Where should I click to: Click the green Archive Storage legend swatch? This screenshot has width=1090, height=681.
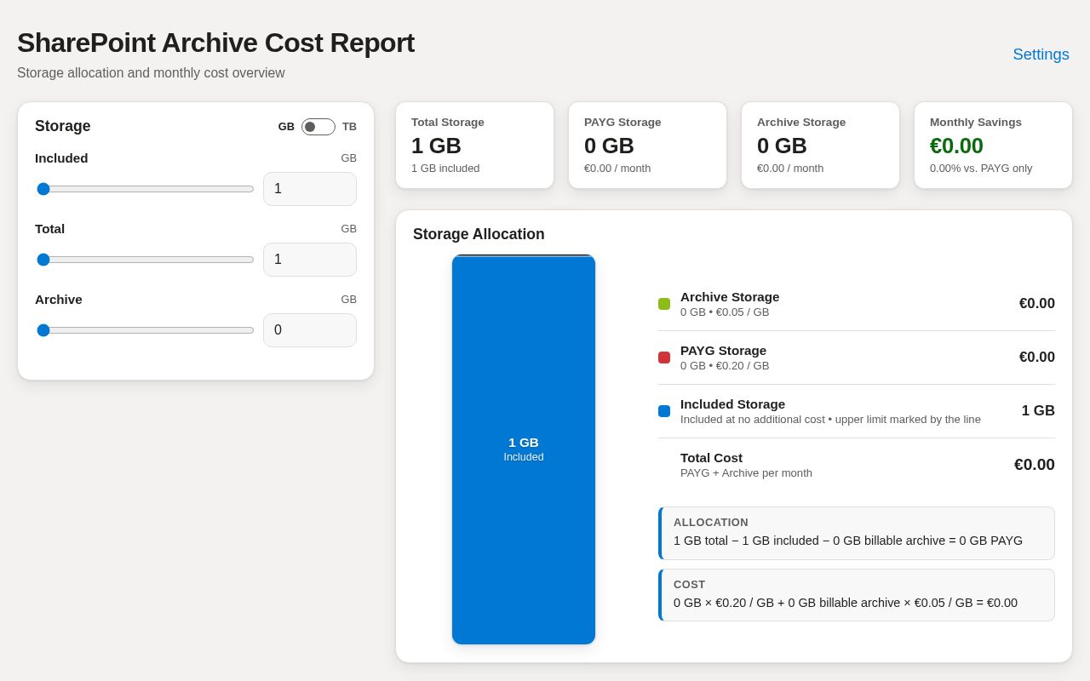664,304
